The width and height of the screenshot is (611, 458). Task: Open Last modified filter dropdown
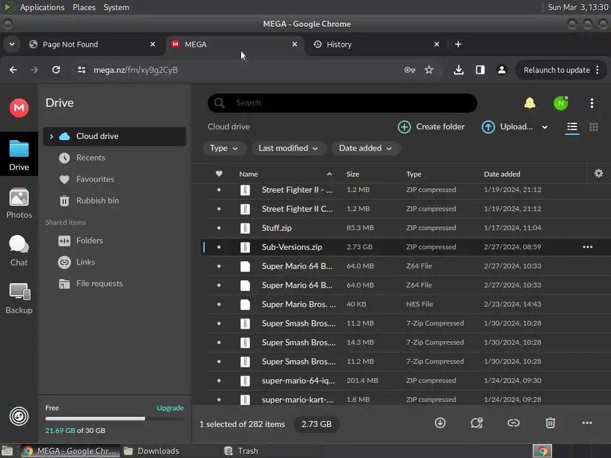pos(289,148)
